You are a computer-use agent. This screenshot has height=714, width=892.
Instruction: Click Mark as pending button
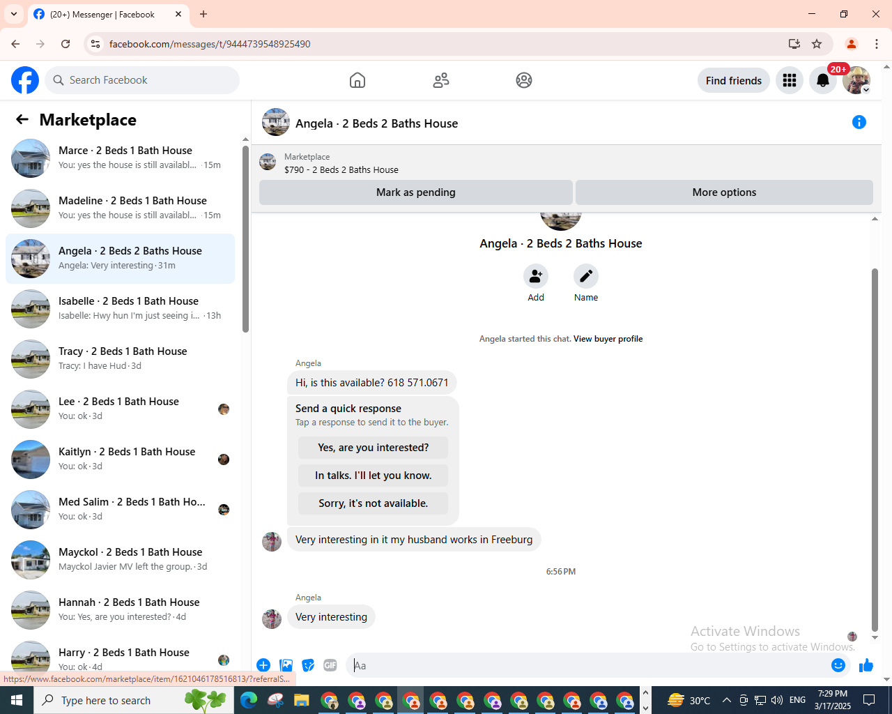click(416, 192)
